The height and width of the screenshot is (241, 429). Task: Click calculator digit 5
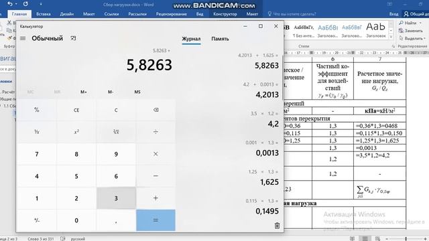point(76,176)
